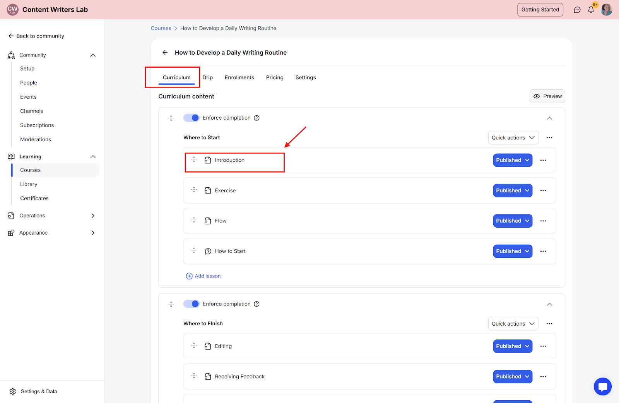Click Preview button with eye icon

pos(547,96)
